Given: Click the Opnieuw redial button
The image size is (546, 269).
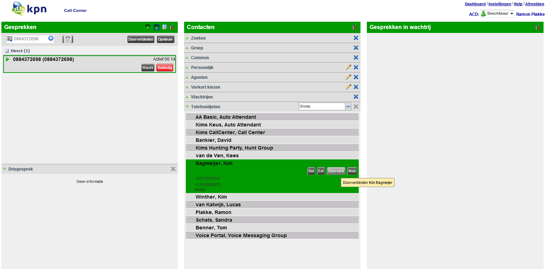Looking at the screenshot, I should click(166, 39).
